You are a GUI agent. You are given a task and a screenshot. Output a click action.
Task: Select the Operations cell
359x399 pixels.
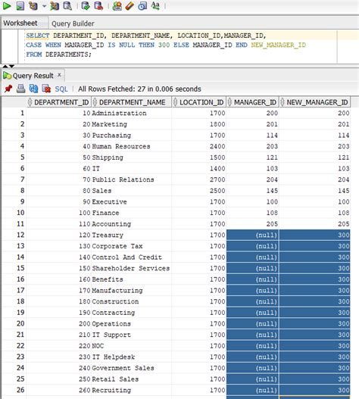[131, 323]
